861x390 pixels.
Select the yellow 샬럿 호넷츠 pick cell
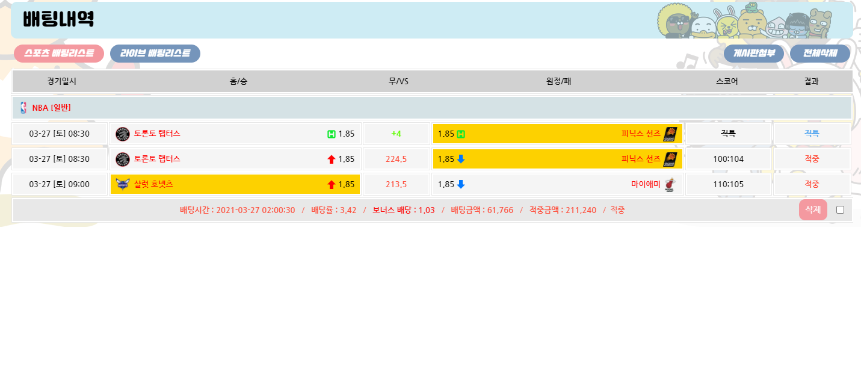point(235,184)
